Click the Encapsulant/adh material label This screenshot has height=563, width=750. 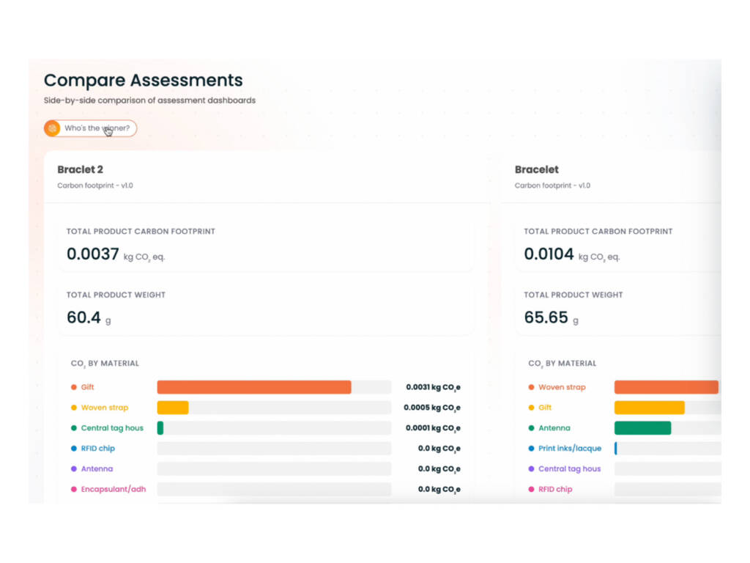pyautogui.click(x=114, y=489)
